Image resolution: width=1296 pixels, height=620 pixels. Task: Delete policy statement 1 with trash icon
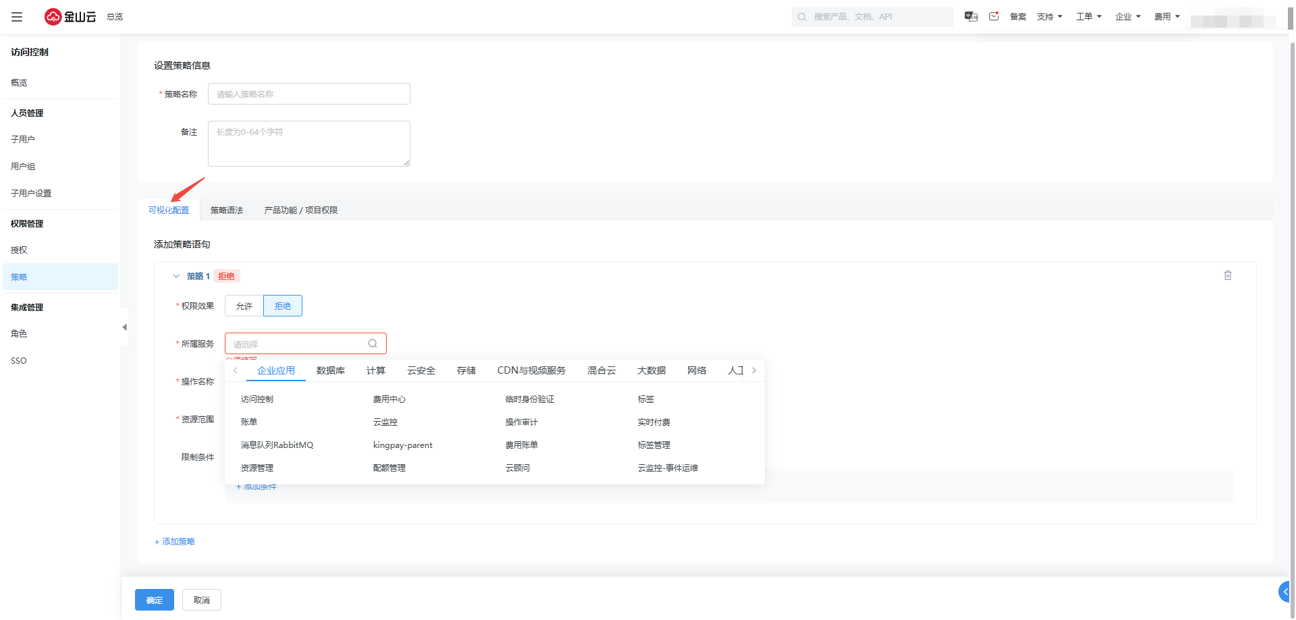[1228, 275]
